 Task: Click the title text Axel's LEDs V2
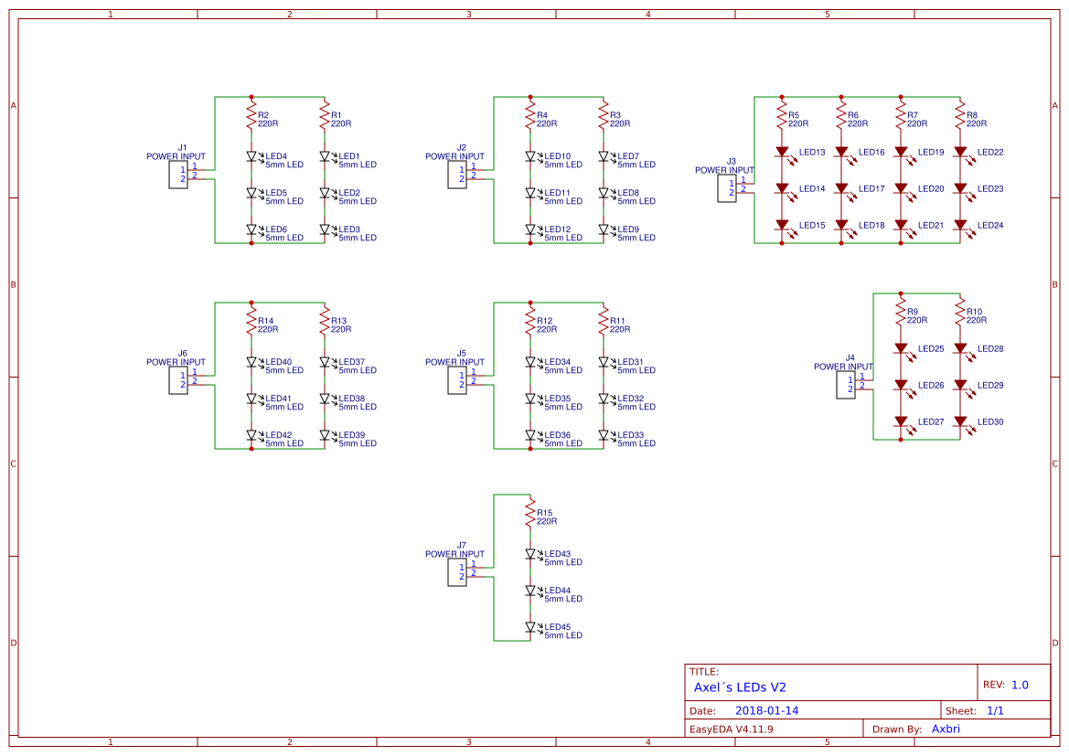pos(741,687)
